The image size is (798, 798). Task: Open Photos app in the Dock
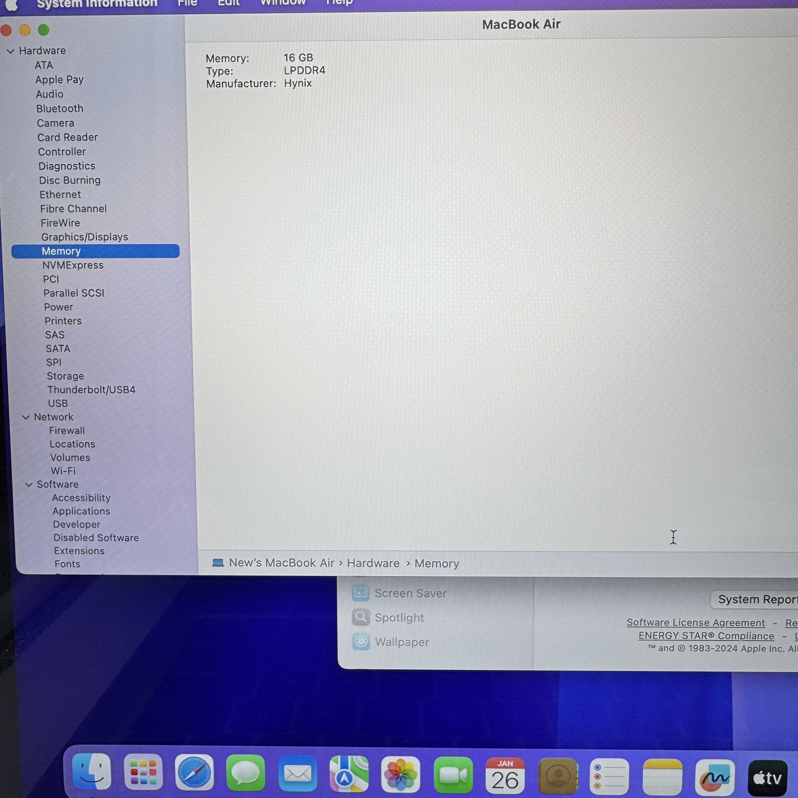pos(400,775)
